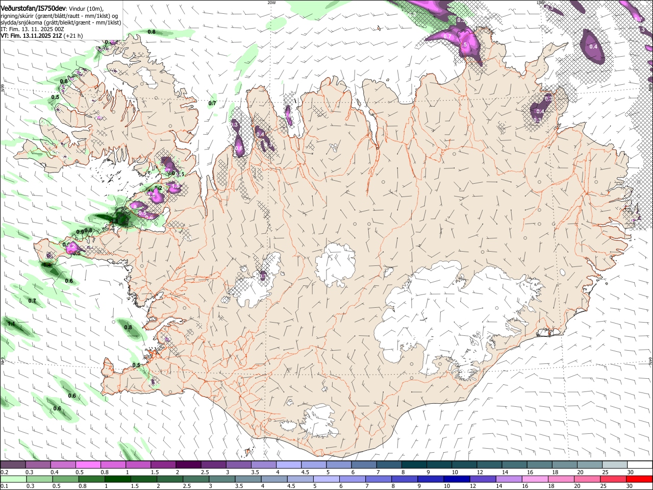
Task: Select the bright pink snow swatch 0.5–0.8
Action: (88, 465)
